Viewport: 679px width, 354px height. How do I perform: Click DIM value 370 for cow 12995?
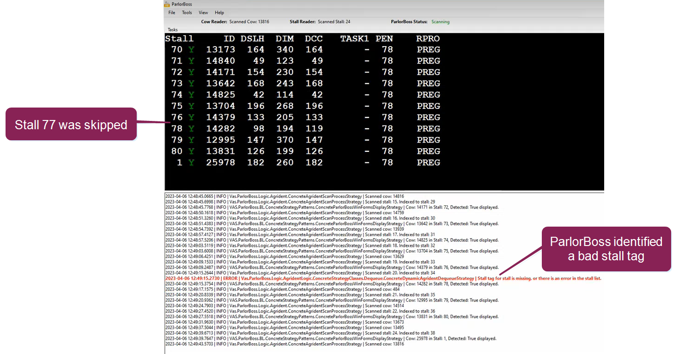point(285,140)
